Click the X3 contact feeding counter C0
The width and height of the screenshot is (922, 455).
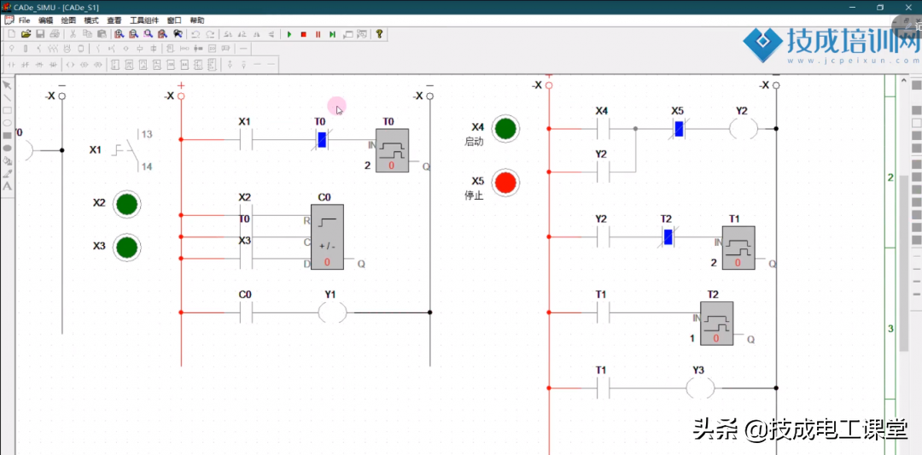click(x=245, y=259)
